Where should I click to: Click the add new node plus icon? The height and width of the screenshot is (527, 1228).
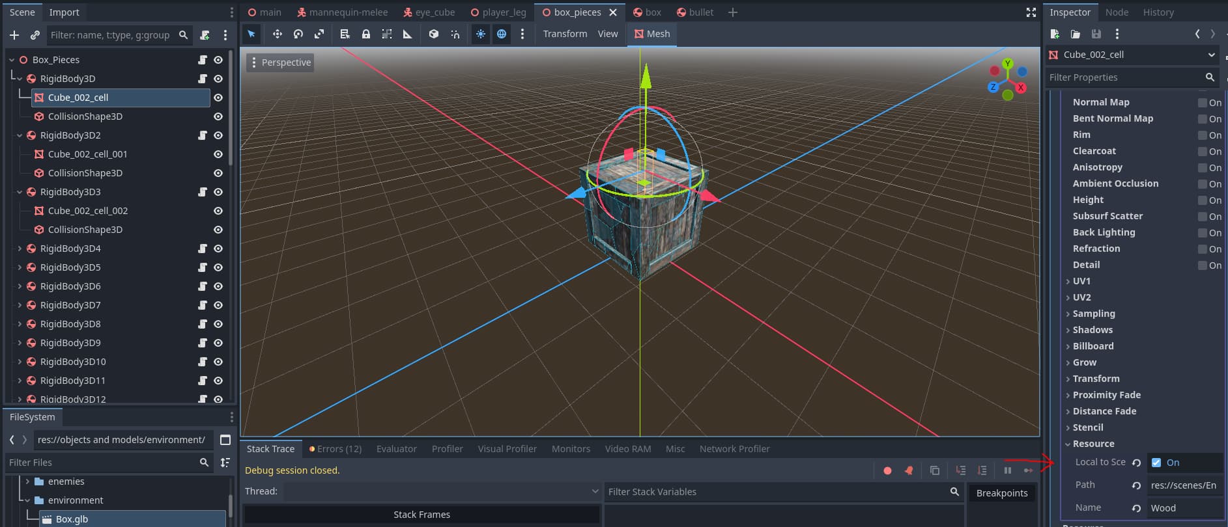pos(14,35)
